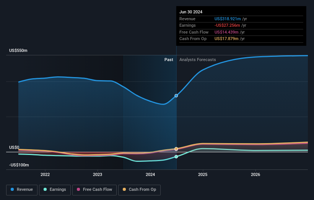This screenshot has width=314, height=200.
Task: Select the Earnings data point on Jun 2024
Action: point(176,156)
